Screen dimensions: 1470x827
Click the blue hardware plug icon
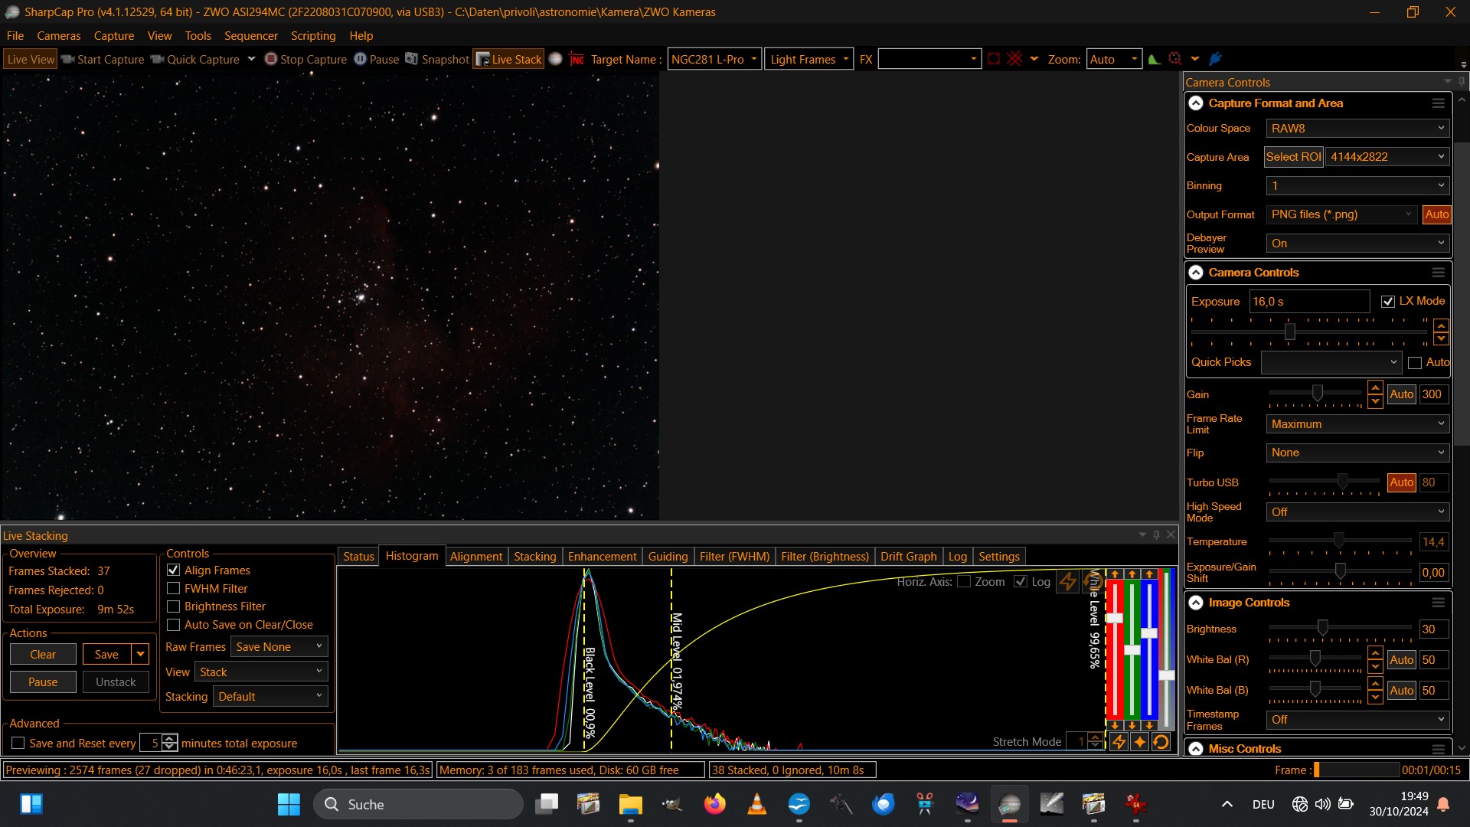pyautogui.click(x=1215, y=59)
